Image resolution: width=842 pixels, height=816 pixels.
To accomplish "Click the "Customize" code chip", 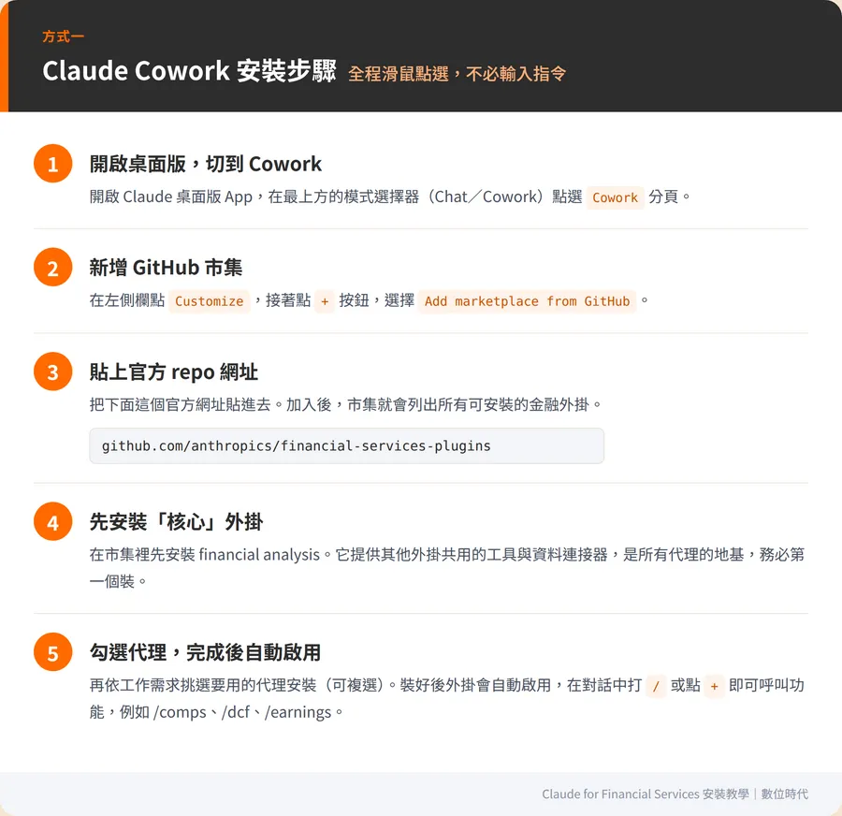I will (x=209, y=301).
